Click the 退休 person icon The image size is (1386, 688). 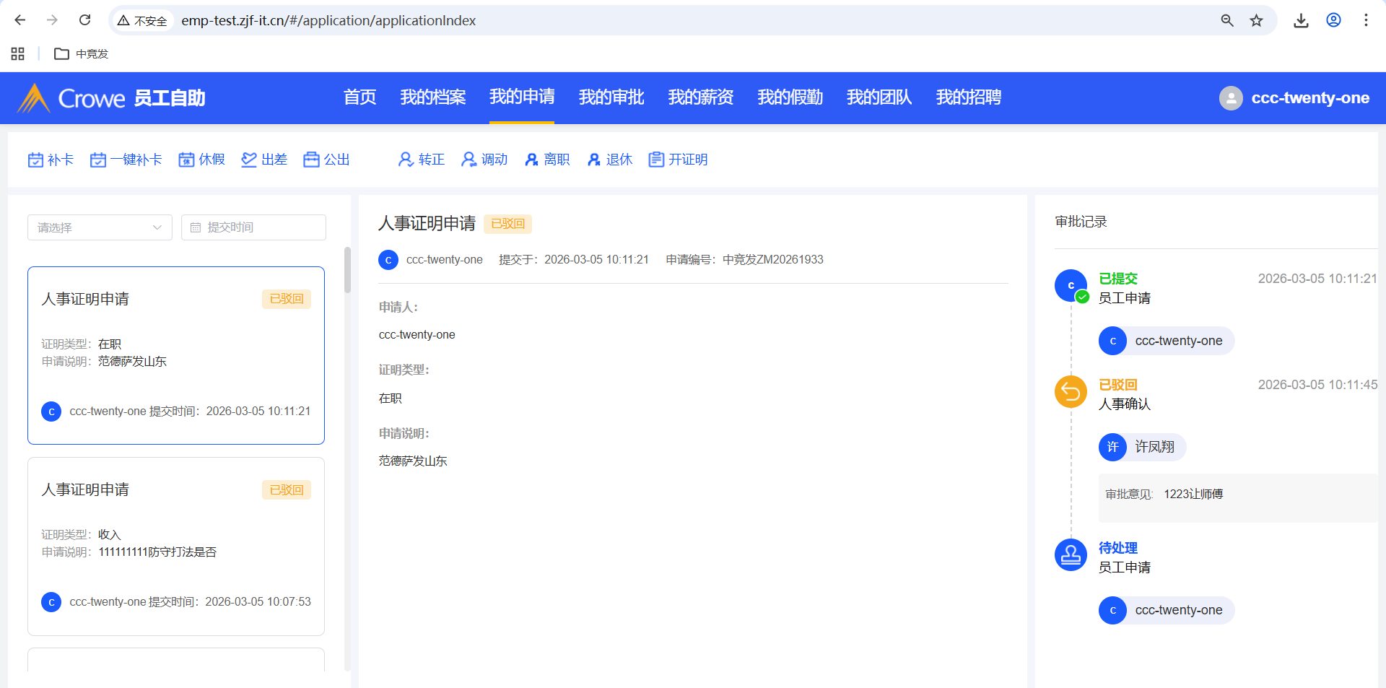coord(593,160)
